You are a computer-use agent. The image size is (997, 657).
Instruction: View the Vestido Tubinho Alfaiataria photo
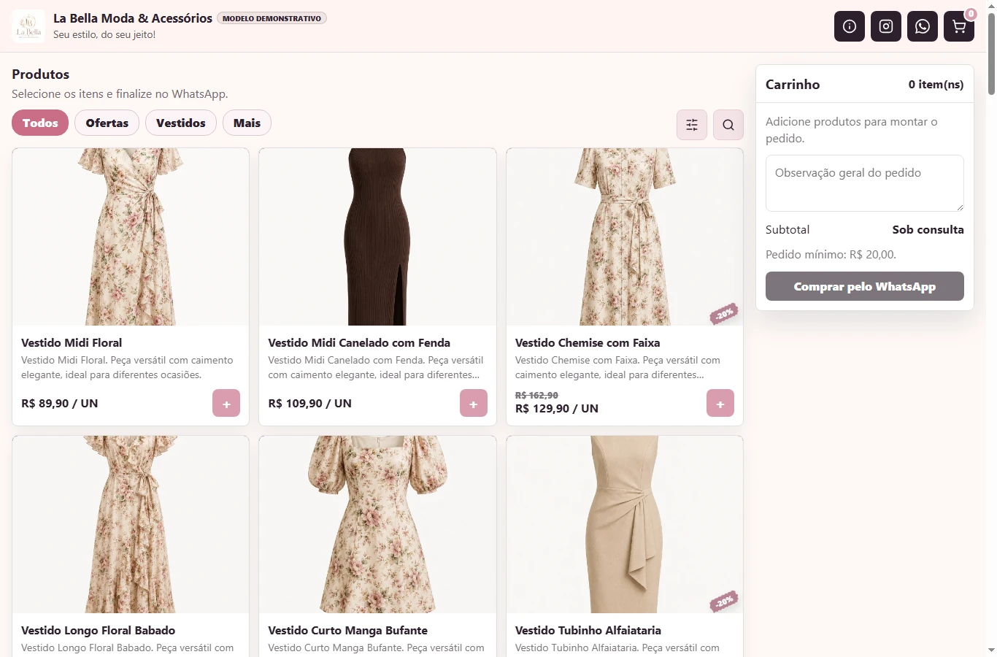point(625,524)
